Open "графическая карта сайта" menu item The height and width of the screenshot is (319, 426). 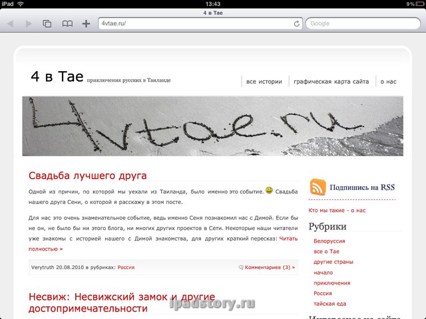(331, 82)
